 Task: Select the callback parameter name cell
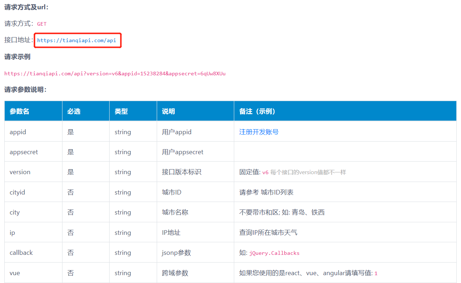pos(33,252)
